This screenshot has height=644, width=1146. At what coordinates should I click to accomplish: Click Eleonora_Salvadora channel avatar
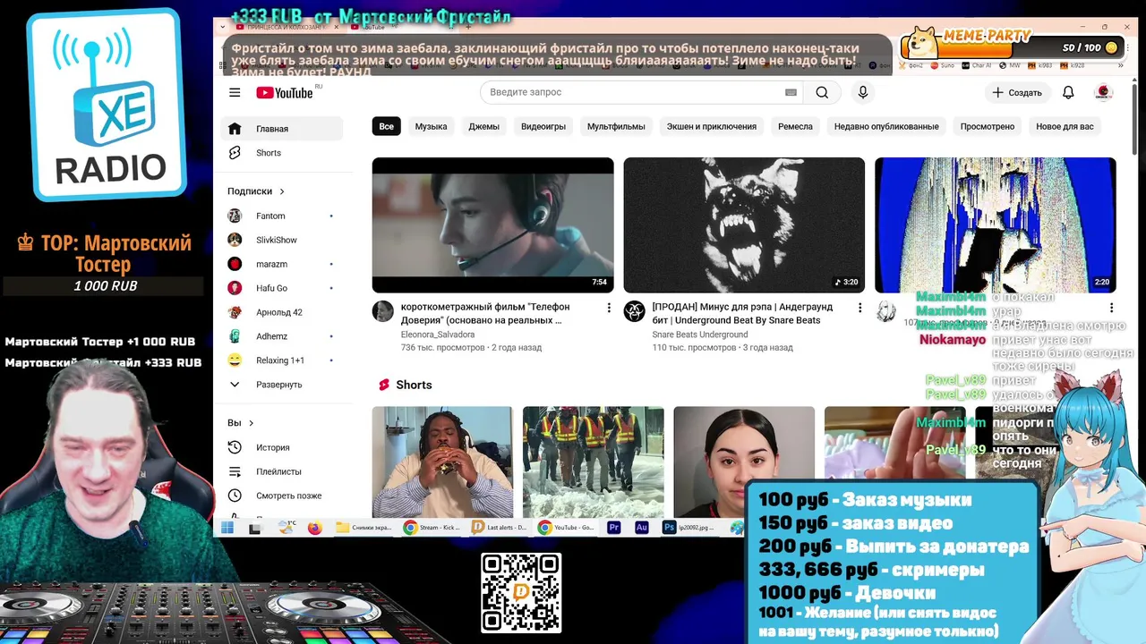[383, 311]
